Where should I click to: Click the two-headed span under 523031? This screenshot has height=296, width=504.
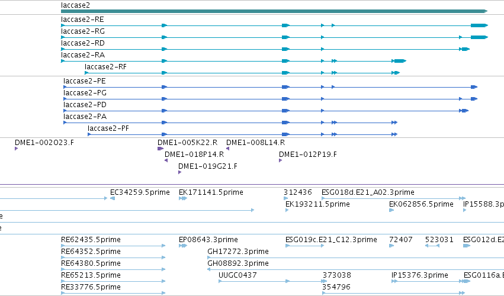pos(432,246)
